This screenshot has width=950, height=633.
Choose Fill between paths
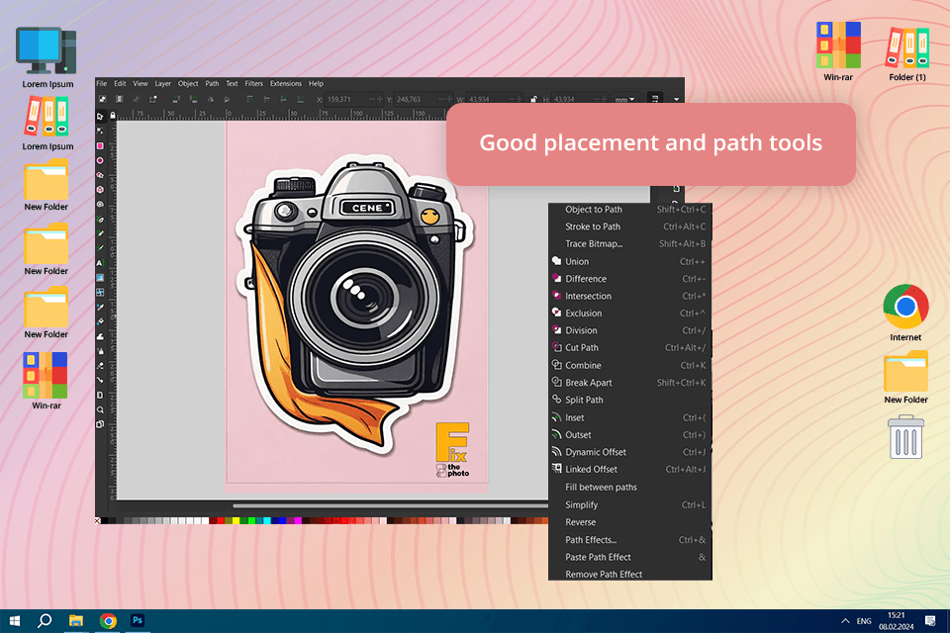[x=630, y=487]
